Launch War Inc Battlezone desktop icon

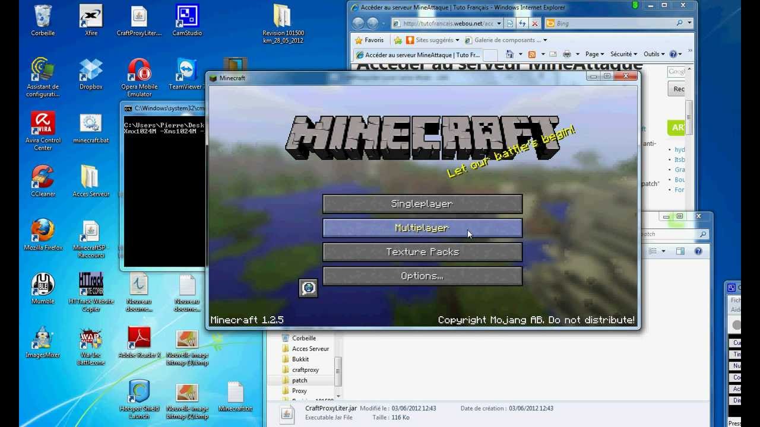(x=91, y=346)
